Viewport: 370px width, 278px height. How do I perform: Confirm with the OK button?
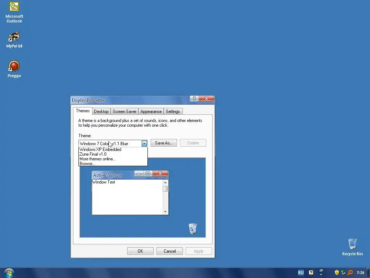coord(140,251)
